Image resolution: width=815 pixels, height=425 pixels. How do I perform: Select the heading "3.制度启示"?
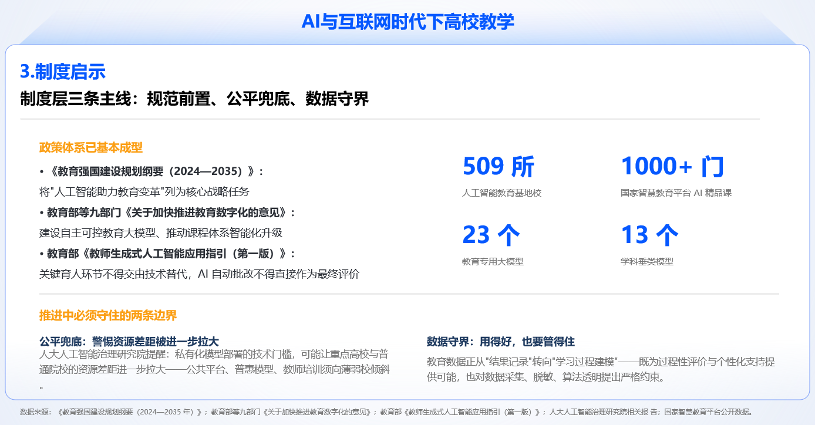tap(63, 72)
